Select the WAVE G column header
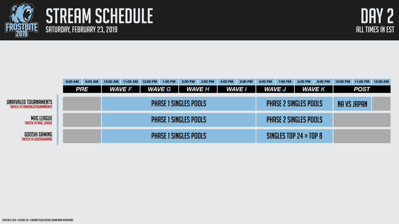The height and width of the screenshot is (224, 399). tap(159, 89)
